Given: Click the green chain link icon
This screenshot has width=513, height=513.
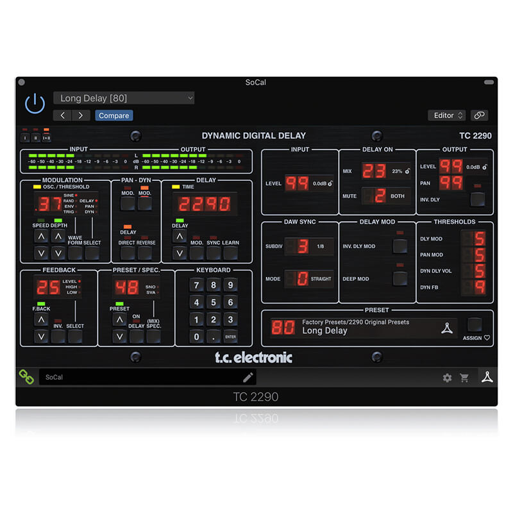Looking at the screenshot, I should pos(26,377).
